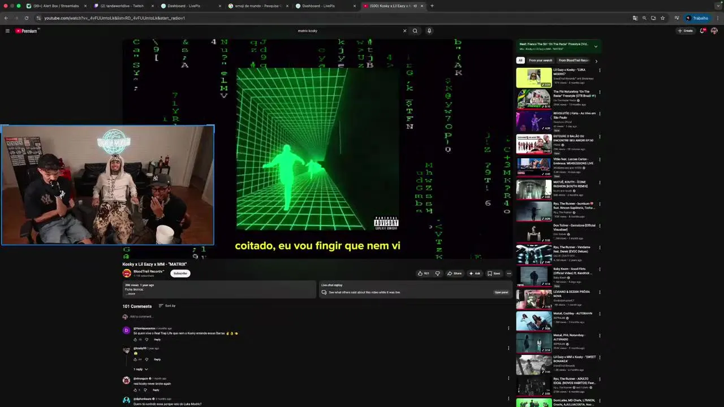
Task: Click the search magnifier button
Action: click(x=415, y=31)
